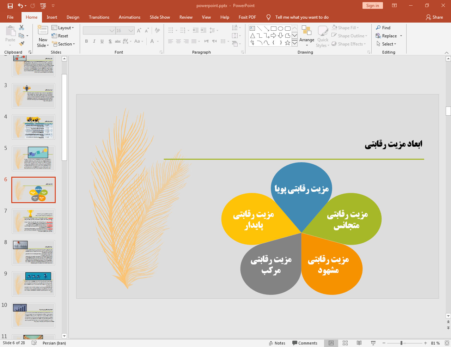Click the Save icon in the title bar

[10, 6]
